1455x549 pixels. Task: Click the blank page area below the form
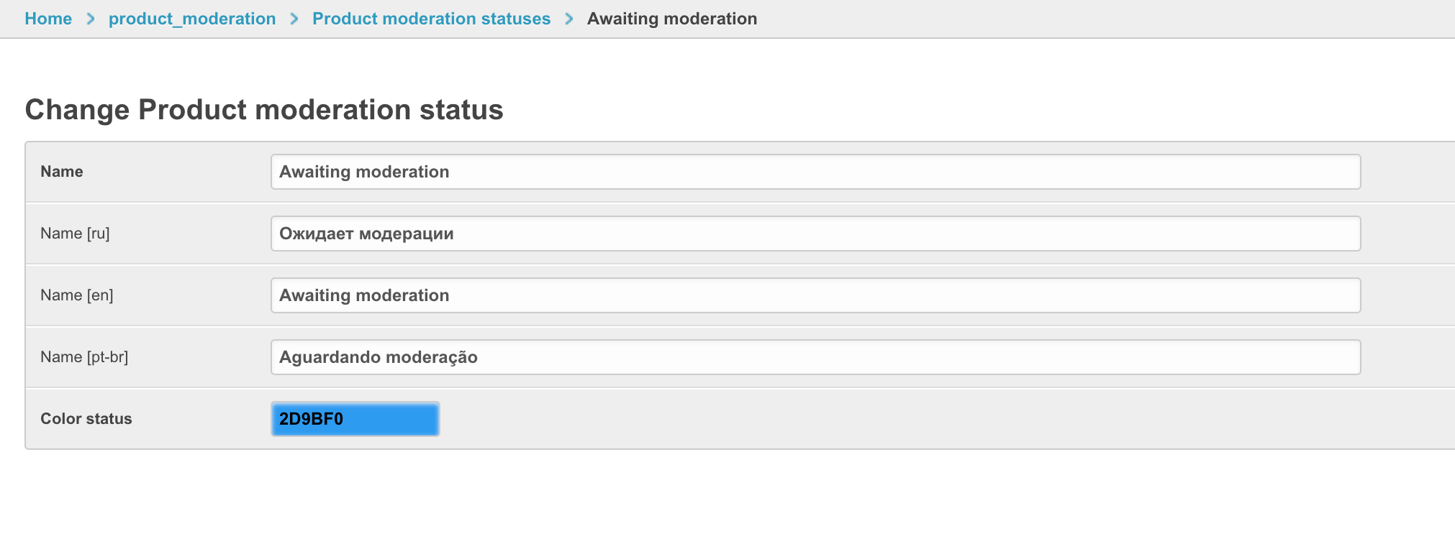tap(720, 503)
